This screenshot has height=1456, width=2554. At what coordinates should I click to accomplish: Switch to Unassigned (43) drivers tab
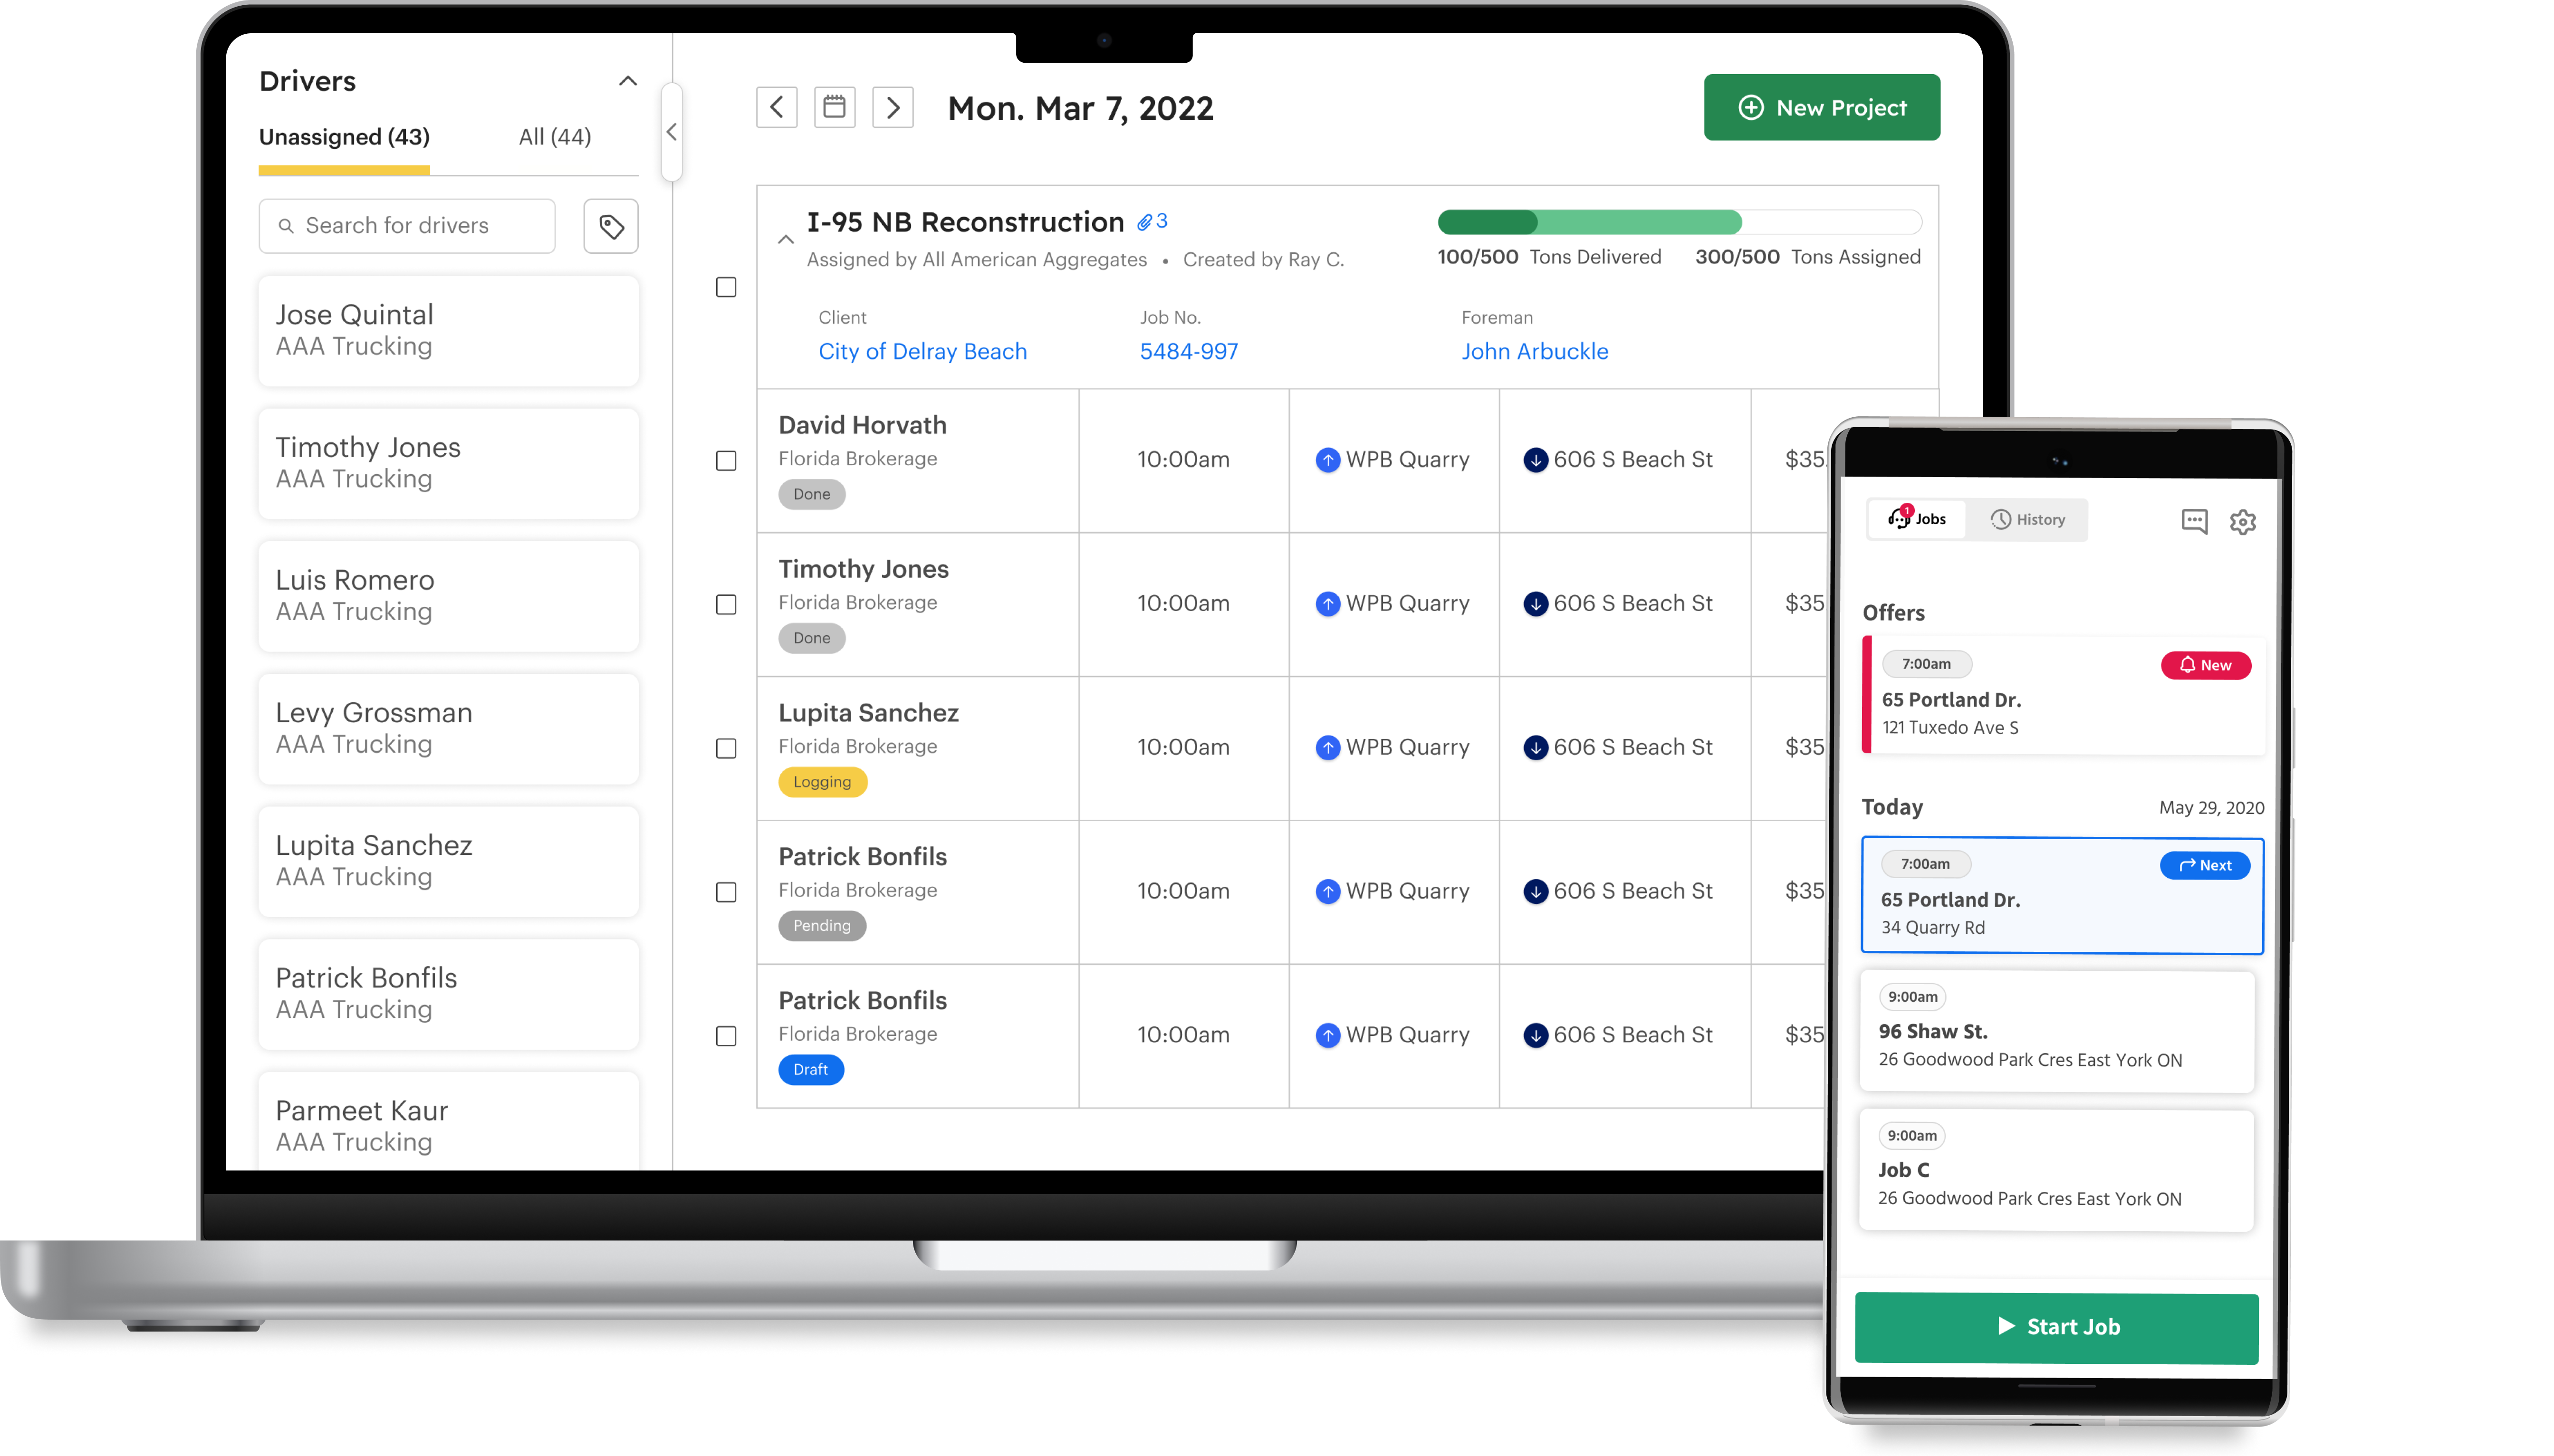point(344,137)
